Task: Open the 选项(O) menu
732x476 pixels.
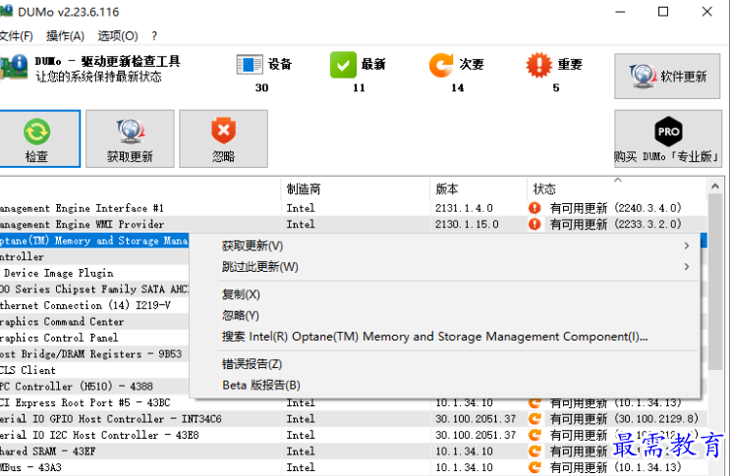Action: point(117,36)
